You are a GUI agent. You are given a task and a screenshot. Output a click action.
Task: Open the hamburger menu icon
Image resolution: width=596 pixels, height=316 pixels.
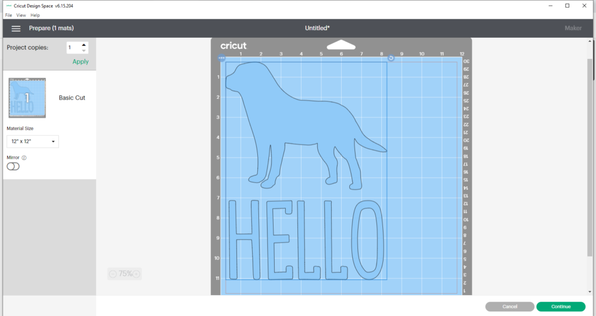pos(16,29)
